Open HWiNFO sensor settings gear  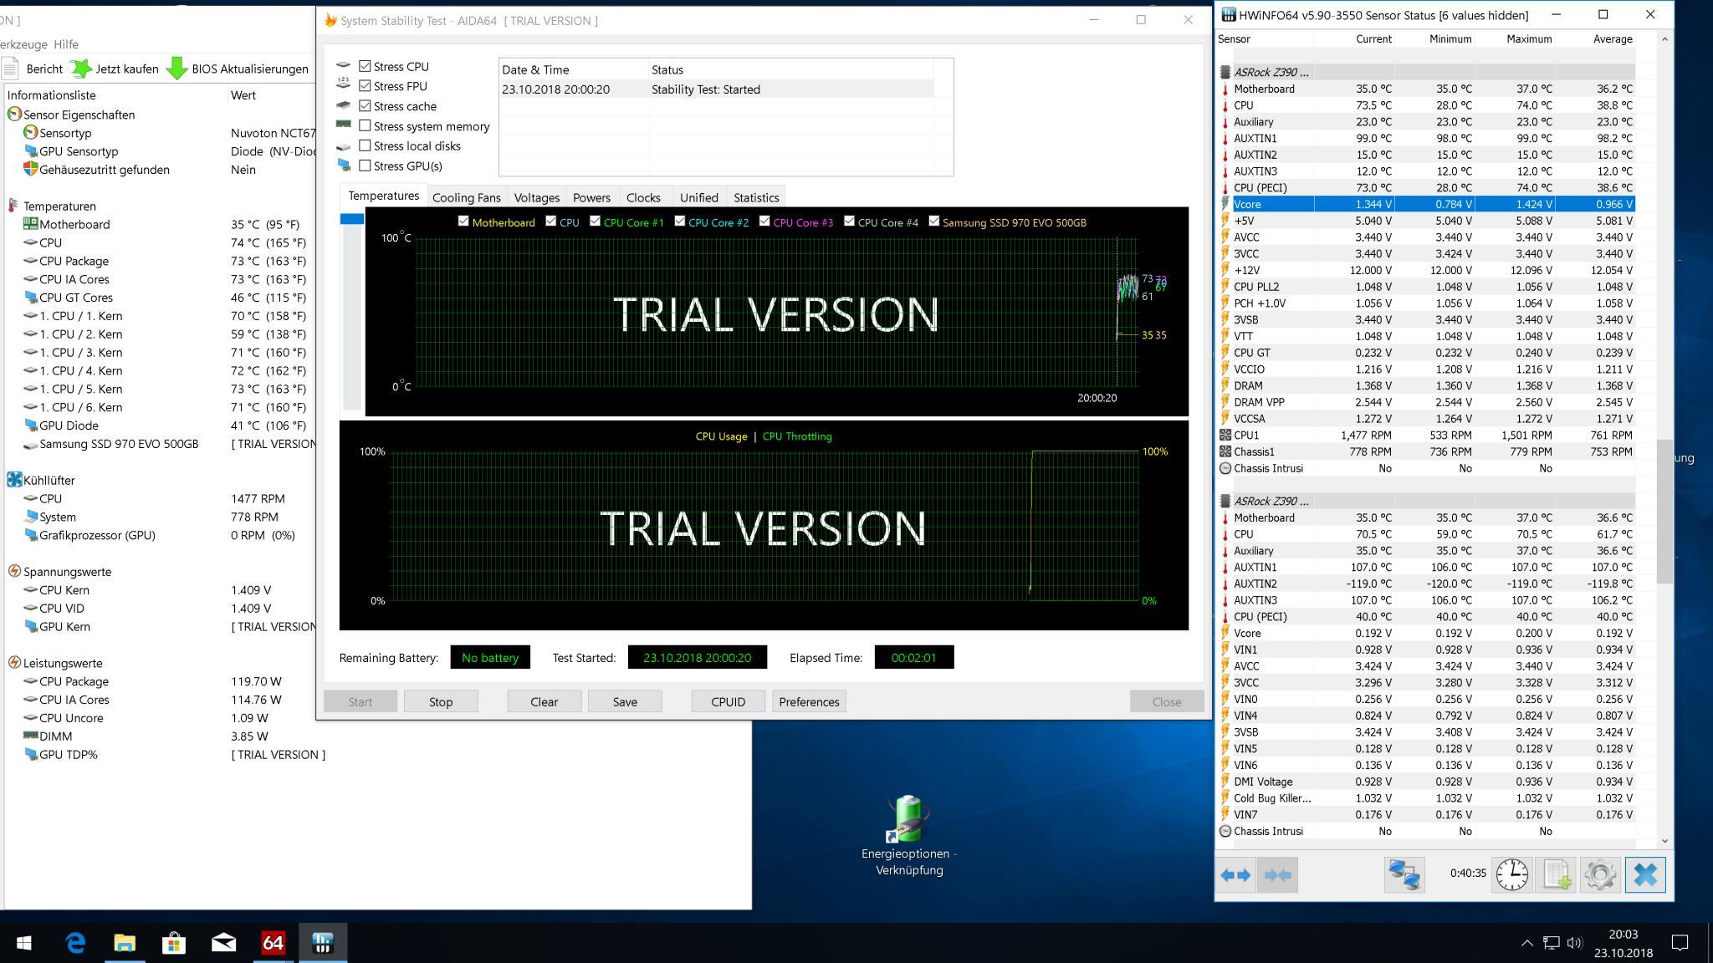click(1600, 874)
